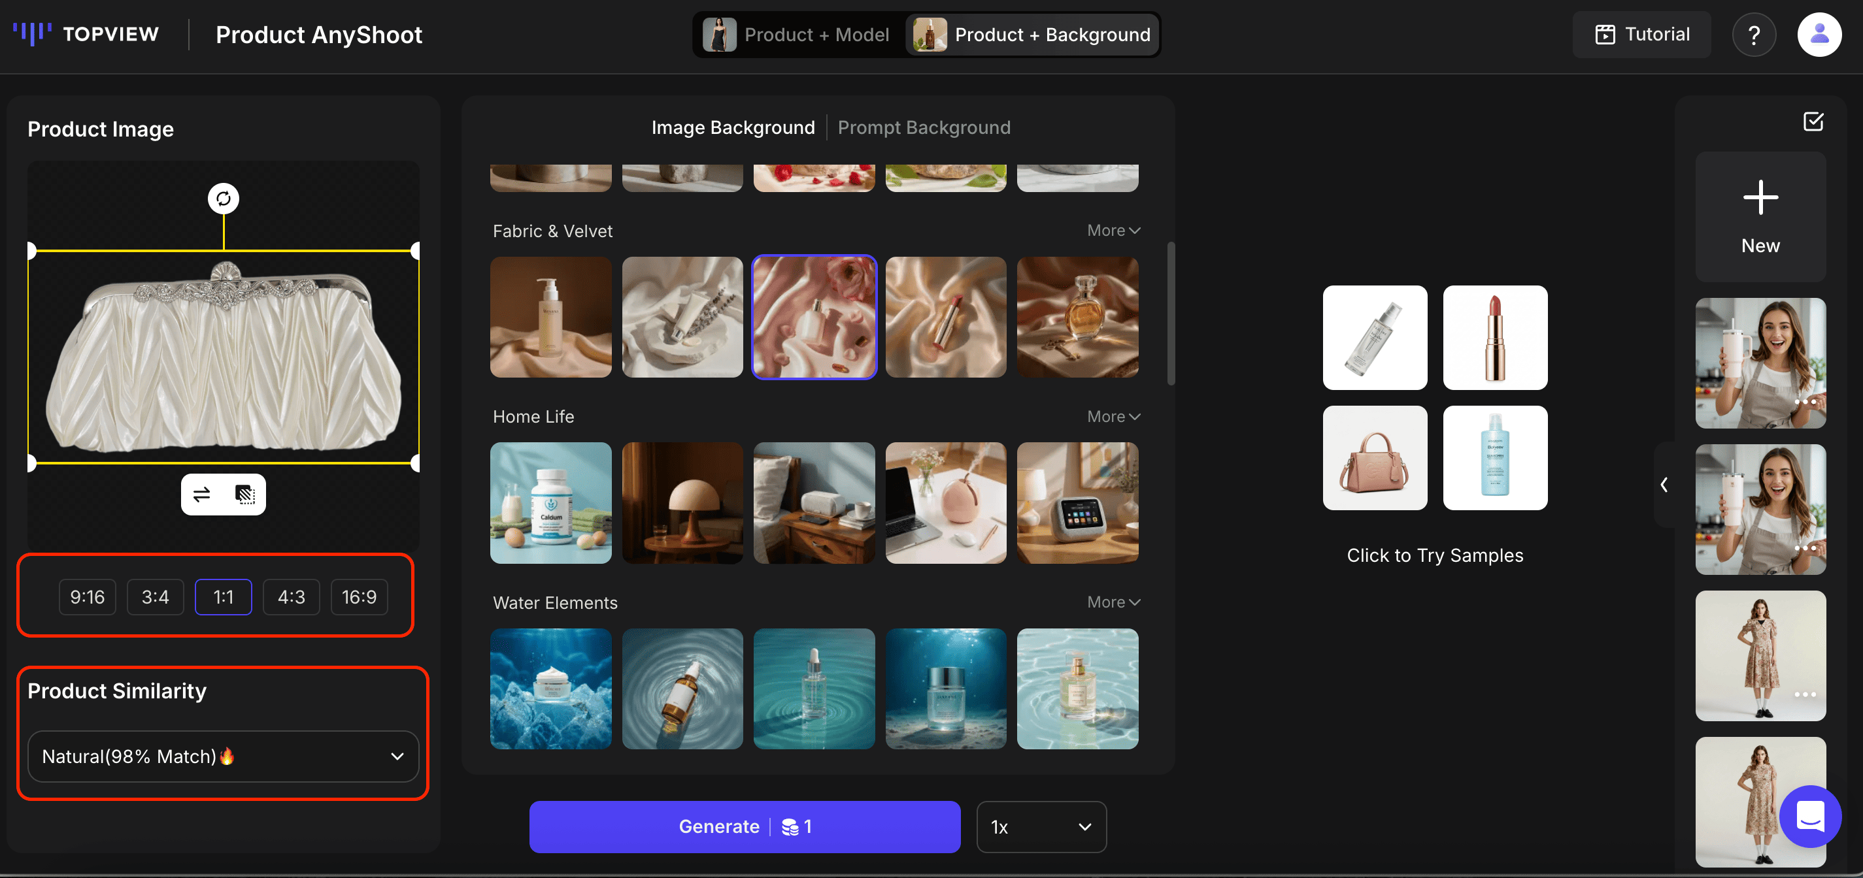
Task: Select the 16:9 aspect ratio
Action: [x=359, y=597]
